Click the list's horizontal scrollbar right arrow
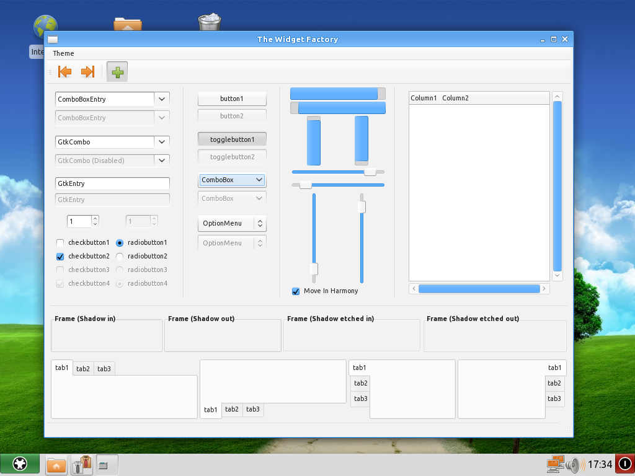This screenshot has height=476, width=635. (x=544, y=289)
